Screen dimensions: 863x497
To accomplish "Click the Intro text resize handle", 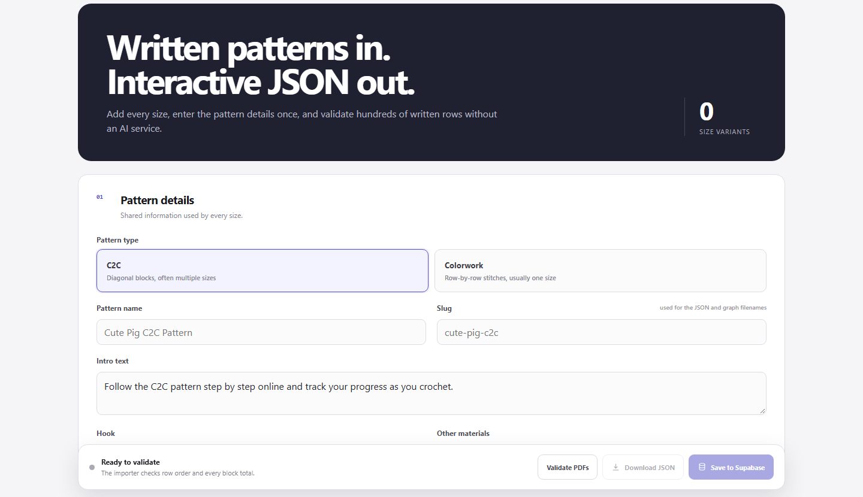I will click(x=762, y=411).
